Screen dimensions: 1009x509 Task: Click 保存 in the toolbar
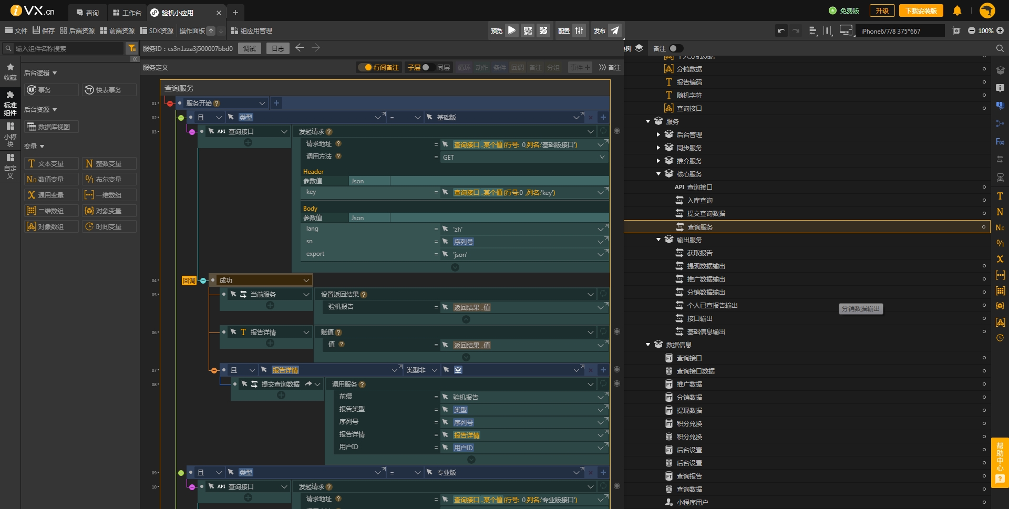tap(44, 30)
